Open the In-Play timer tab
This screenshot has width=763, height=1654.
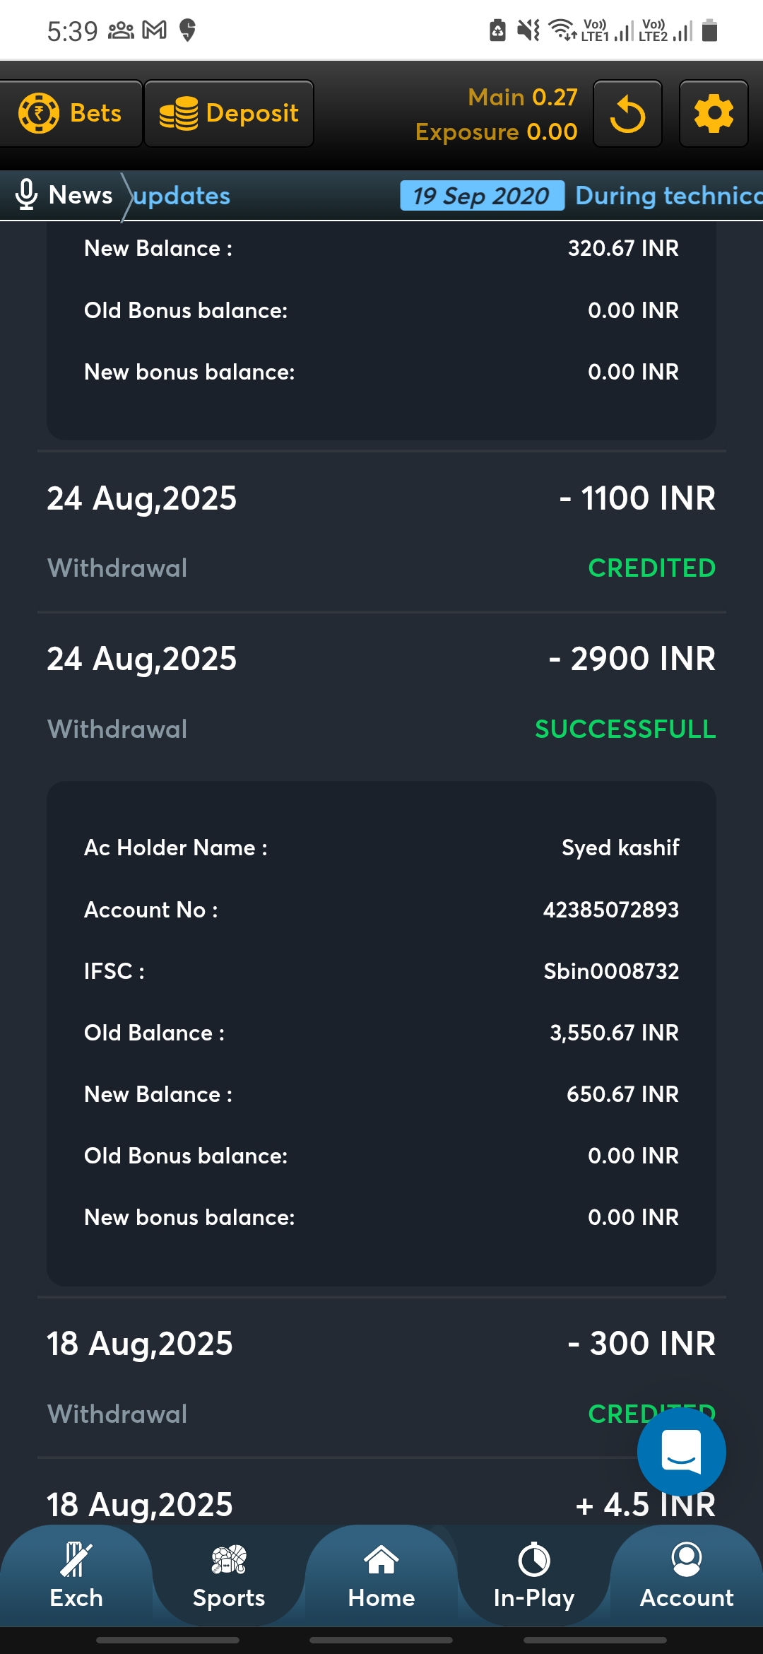pyautogui.click(x=534, y=1575)
